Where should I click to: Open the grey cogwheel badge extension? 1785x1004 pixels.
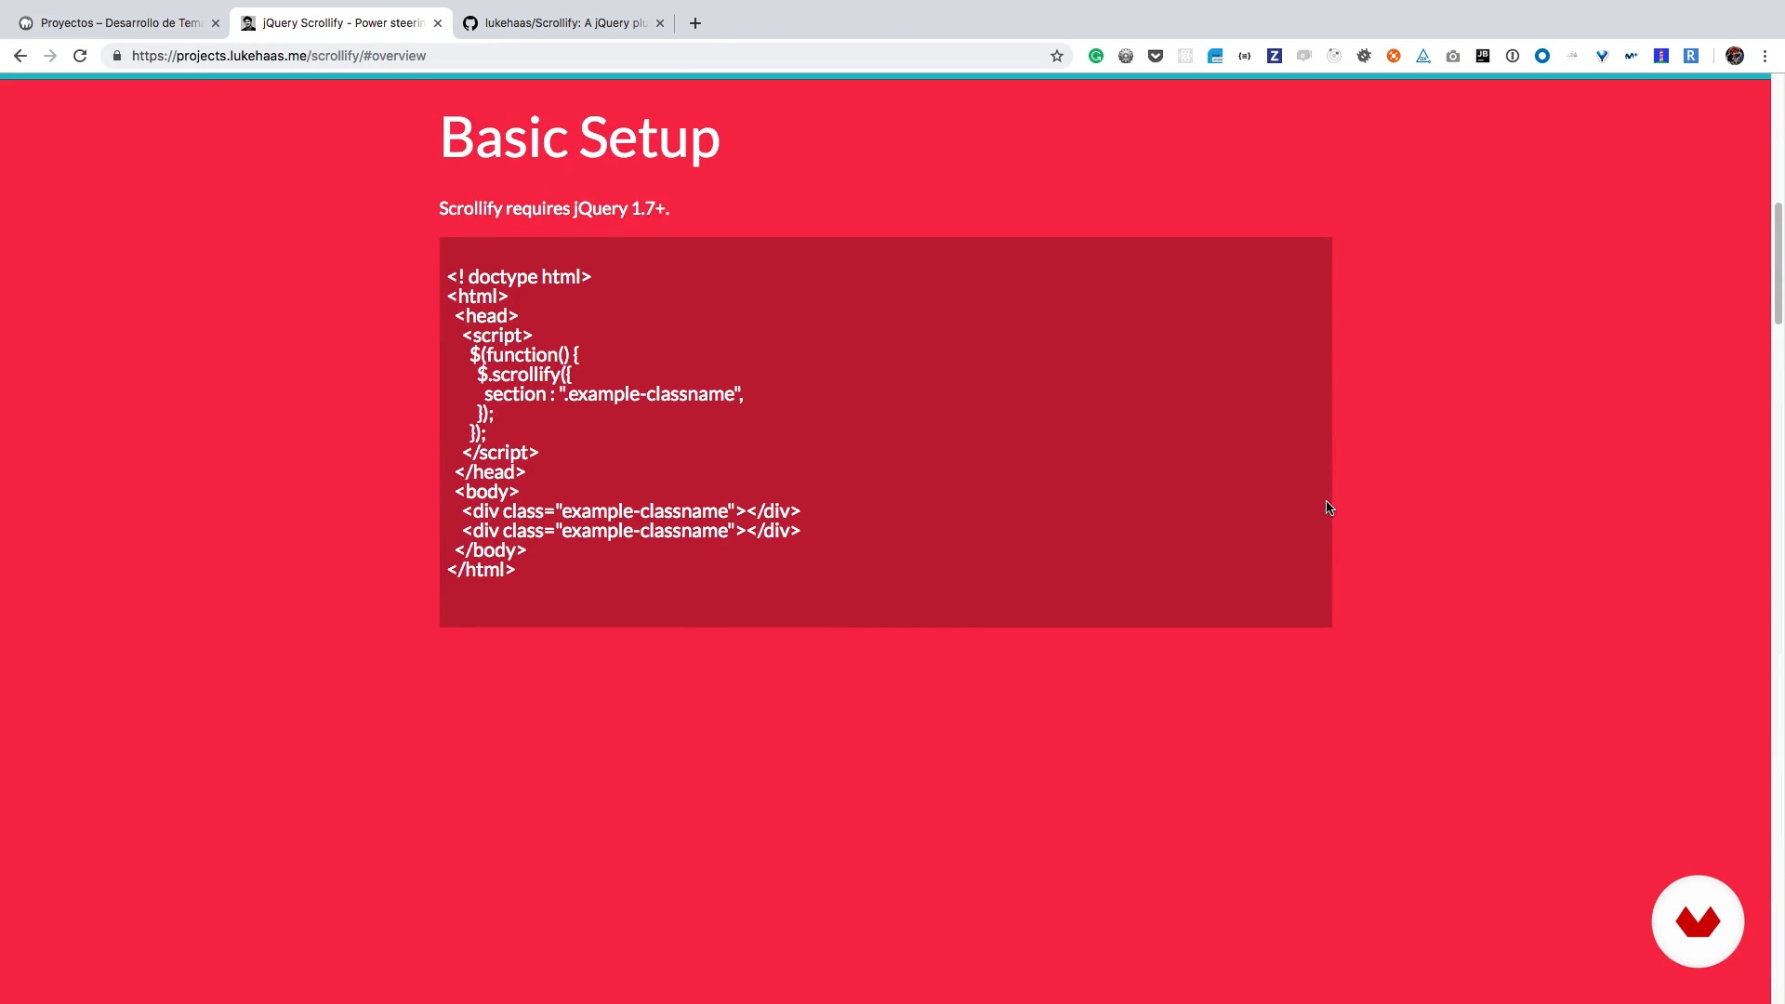pyautogui.click(x=1126, y=56)
